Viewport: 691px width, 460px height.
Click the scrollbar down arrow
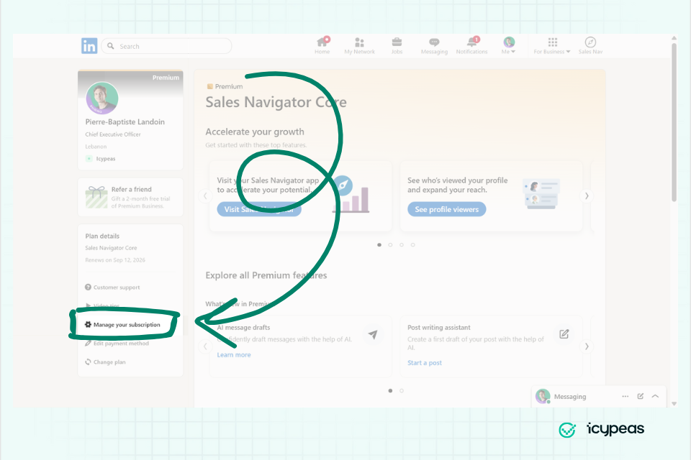click(674, 403)
